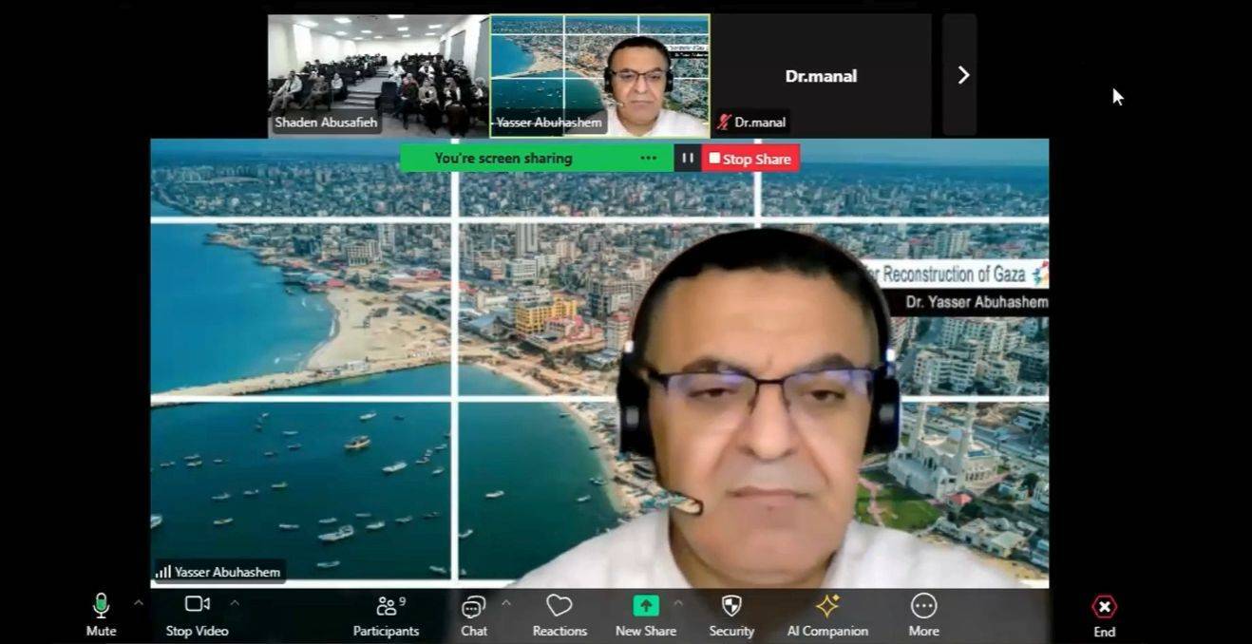
Task: Open the More options ellipsis icon
Action: (922, 606)
